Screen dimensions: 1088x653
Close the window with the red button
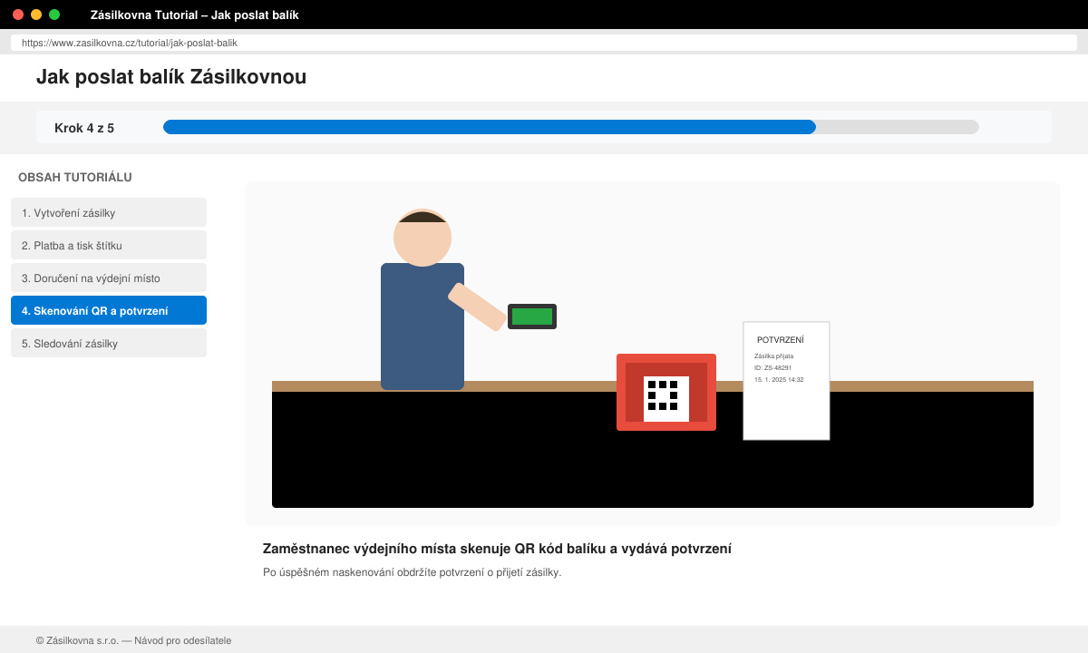(x=18, y=15)
